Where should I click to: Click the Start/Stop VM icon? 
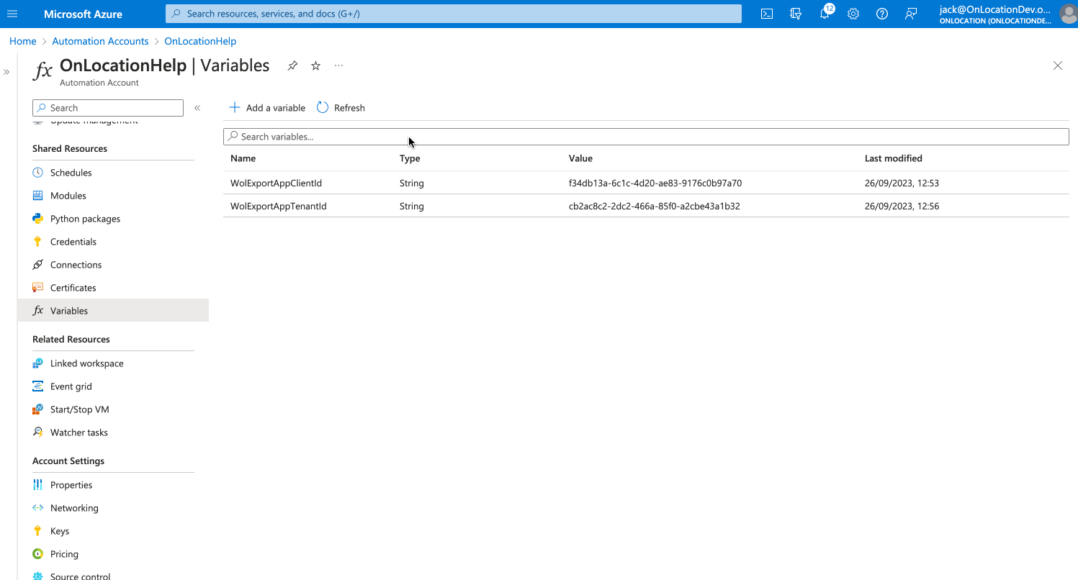point(38,409)
